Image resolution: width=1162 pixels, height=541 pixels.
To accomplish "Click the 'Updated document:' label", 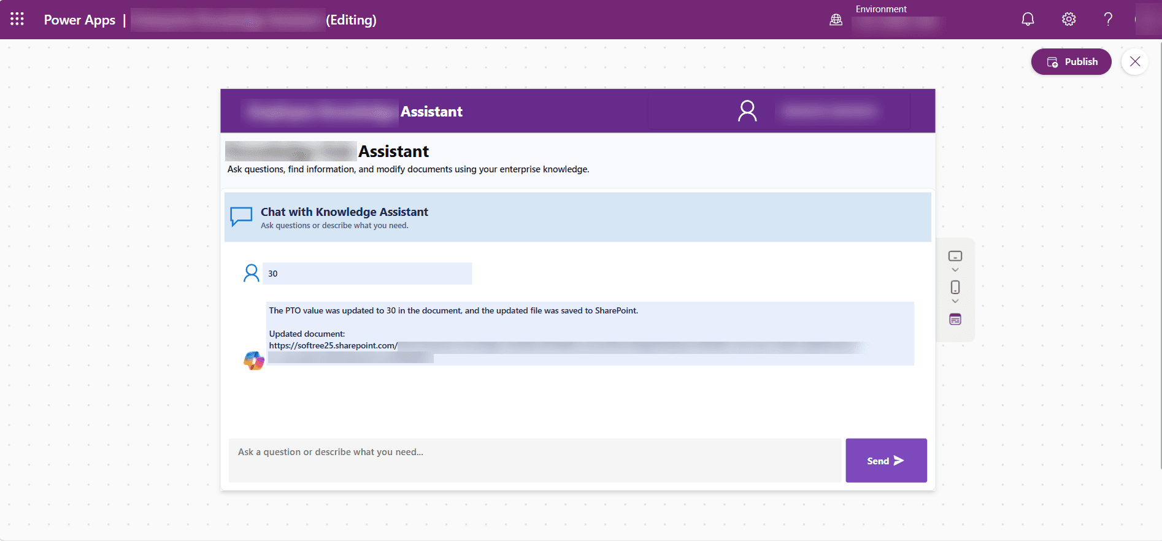I will (x=307, y=334).
